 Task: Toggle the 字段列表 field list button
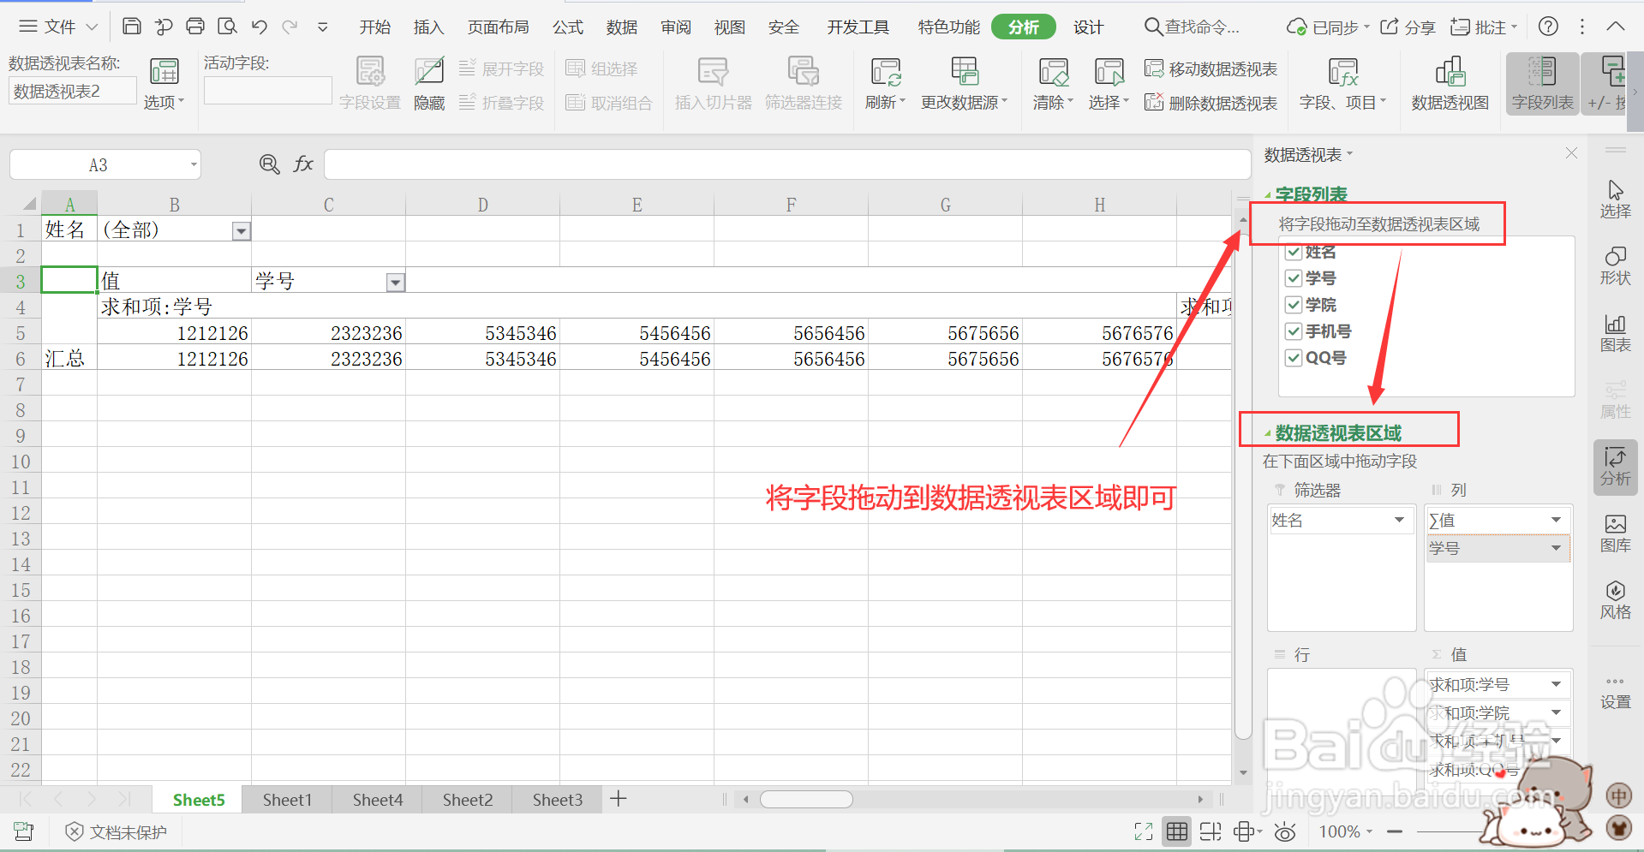(1542, 84)
